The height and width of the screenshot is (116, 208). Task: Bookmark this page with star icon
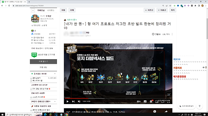[170, 5]
